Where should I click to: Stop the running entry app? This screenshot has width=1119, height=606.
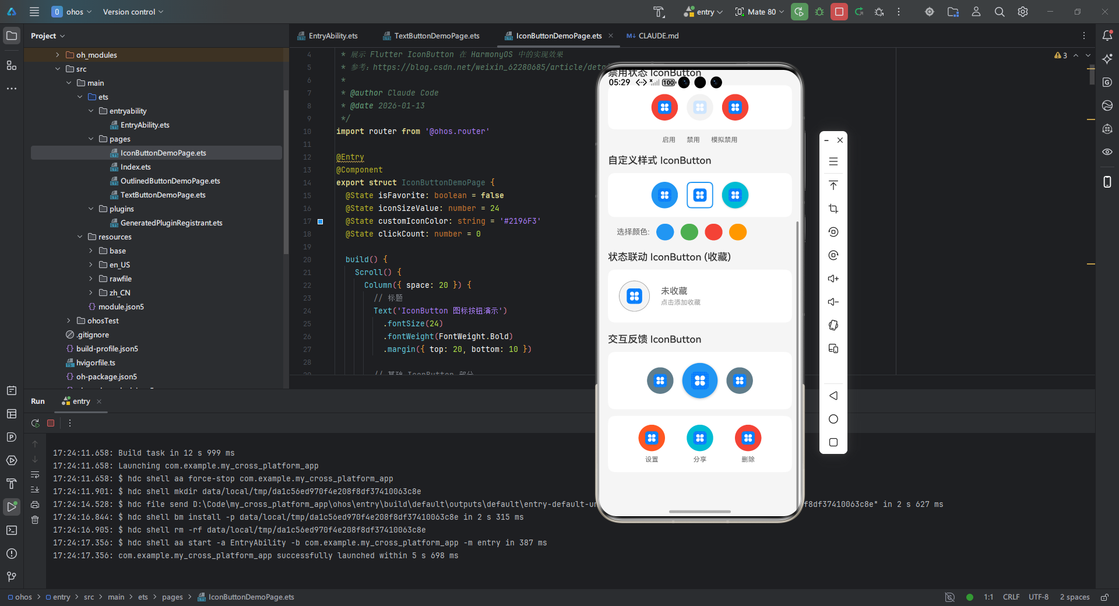point(839,12)
